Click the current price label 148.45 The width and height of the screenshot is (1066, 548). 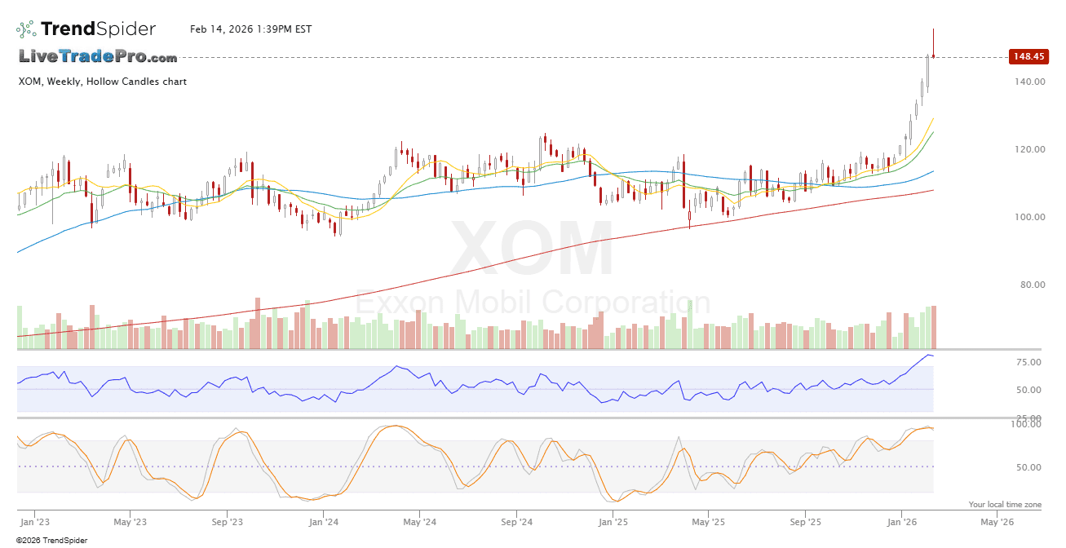pos(1028,56)
